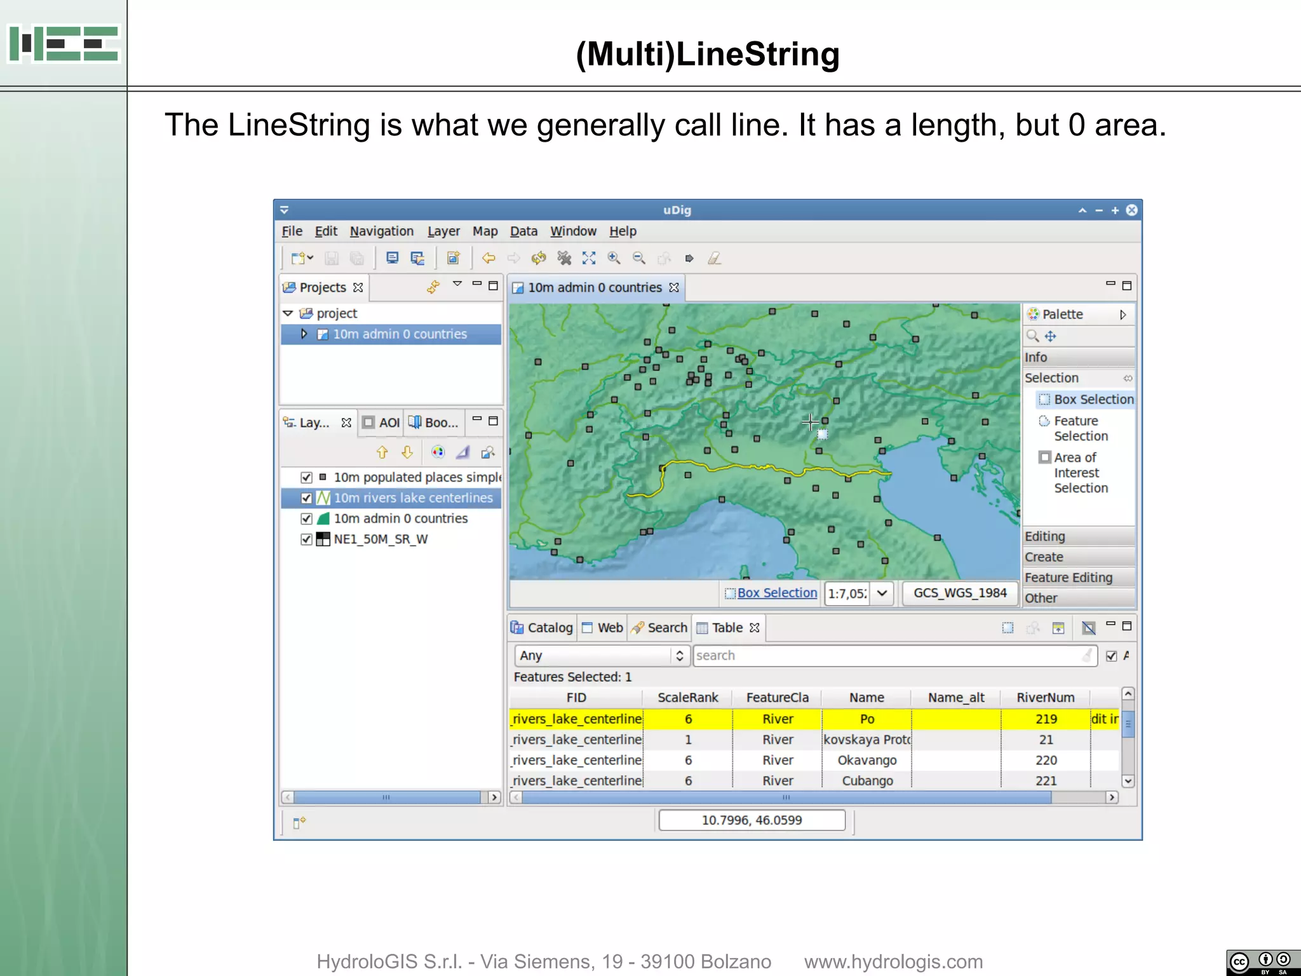Screen dimensions: 1301x976
Task: Open the Navigation menu
Action: point(381,231)
